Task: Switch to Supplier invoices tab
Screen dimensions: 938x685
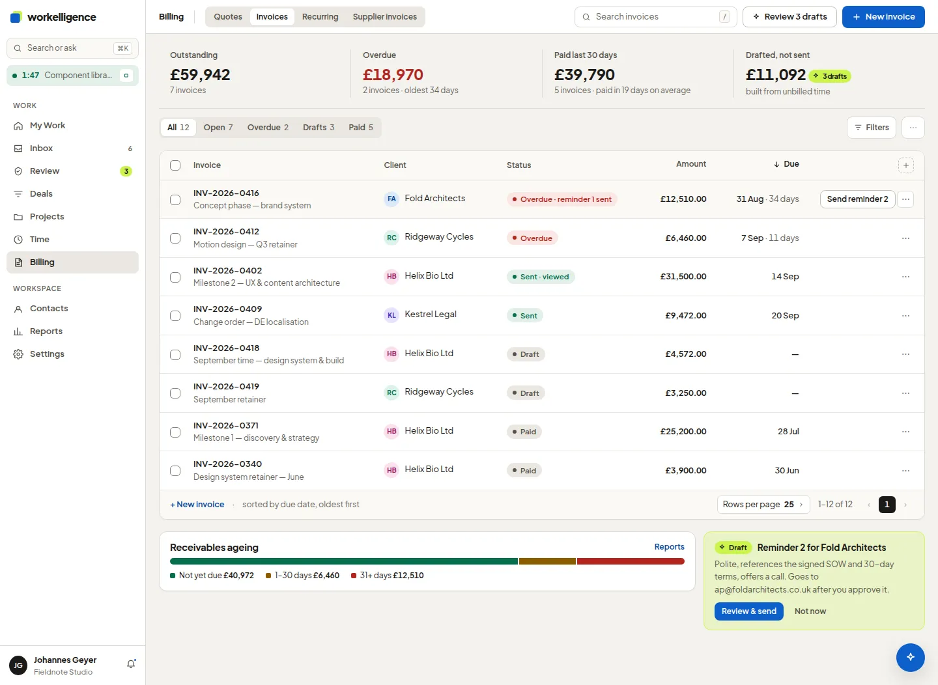Action: click(x=385, y=17)
